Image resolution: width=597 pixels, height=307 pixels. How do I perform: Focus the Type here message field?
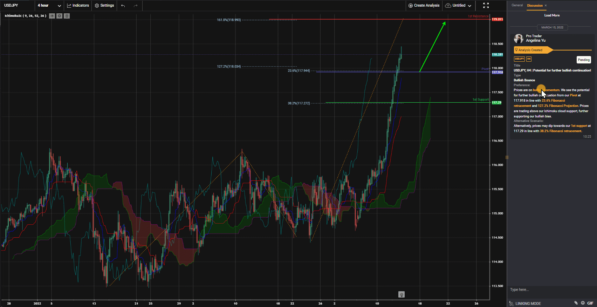[551, 289]
